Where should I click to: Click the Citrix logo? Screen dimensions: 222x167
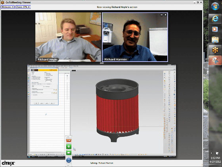pyautogui.click(x=8, y=163)
